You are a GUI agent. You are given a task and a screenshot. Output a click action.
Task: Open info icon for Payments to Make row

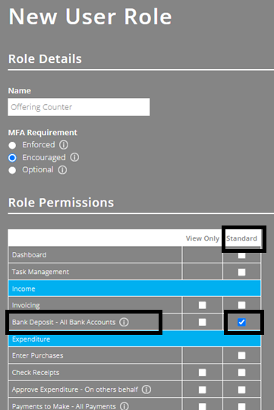click(x=124, y=406)
